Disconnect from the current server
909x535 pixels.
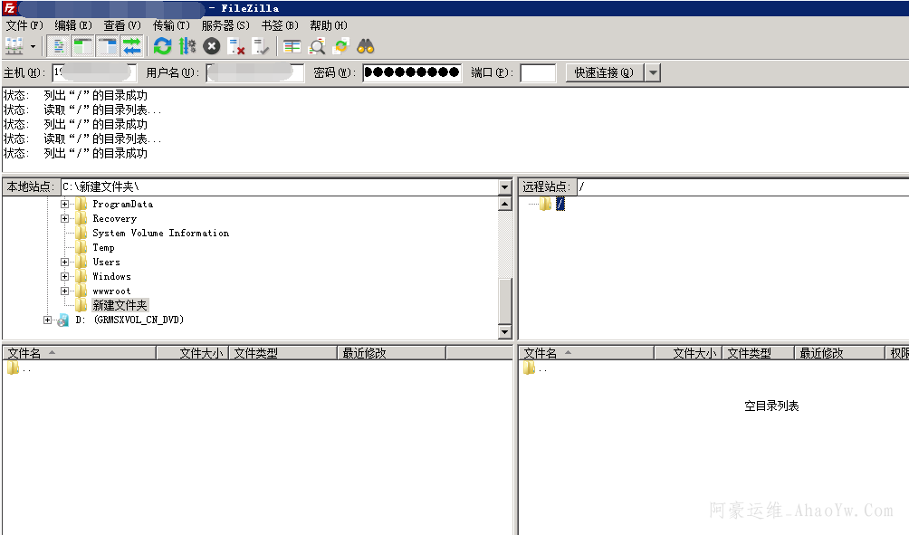pos(236,46)
